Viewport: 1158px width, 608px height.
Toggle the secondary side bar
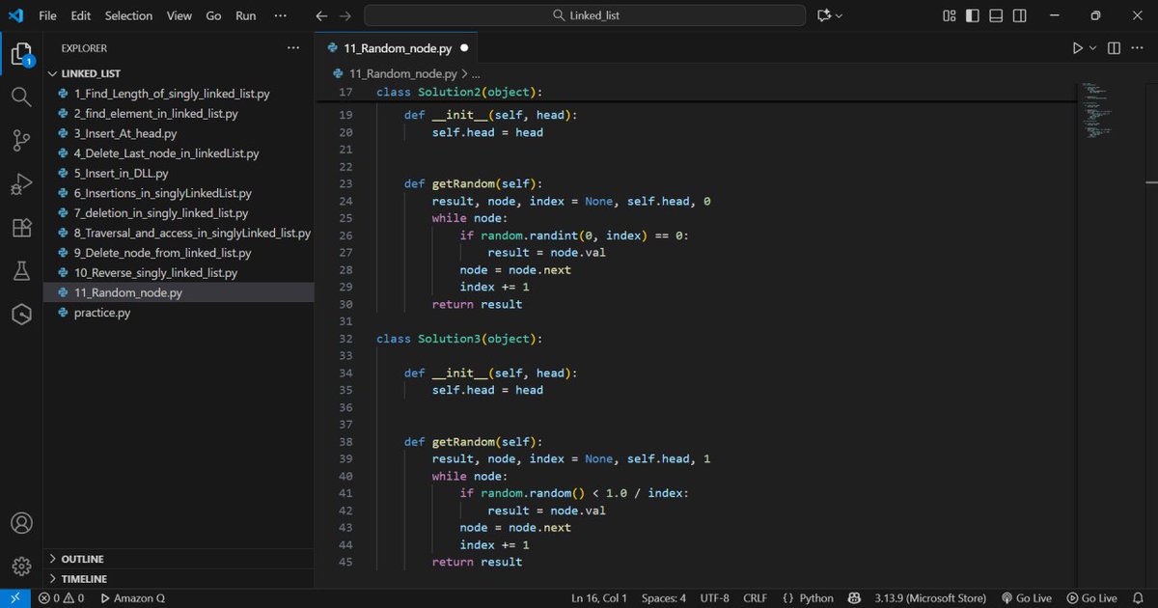1019,15
